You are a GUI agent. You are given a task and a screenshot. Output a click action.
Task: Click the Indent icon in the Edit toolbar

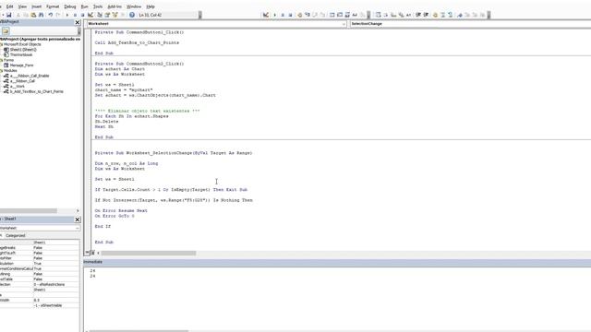418,15
